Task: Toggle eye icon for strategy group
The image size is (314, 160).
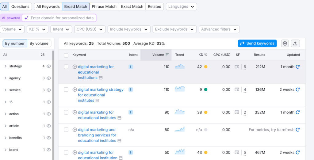Action: pos(49,66)
